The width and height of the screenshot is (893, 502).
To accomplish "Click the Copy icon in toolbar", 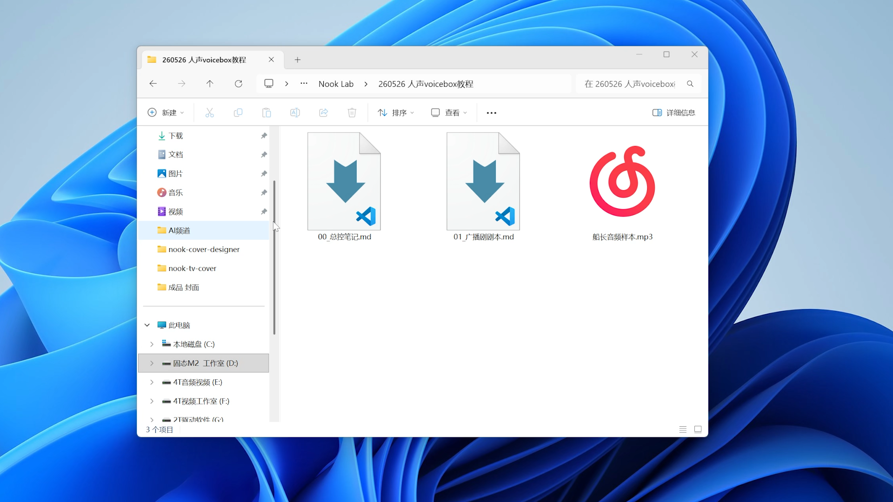I will click(x=238, y=112).
